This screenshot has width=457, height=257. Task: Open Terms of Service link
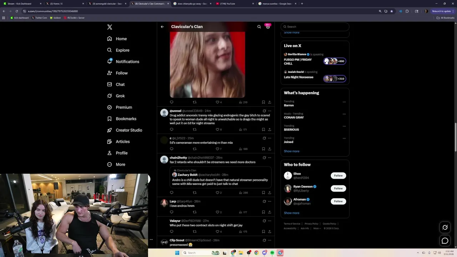[292, 224]
